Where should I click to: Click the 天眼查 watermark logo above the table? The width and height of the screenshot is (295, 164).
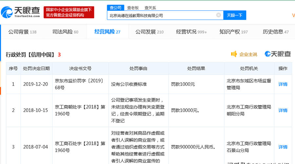(278, 54)
